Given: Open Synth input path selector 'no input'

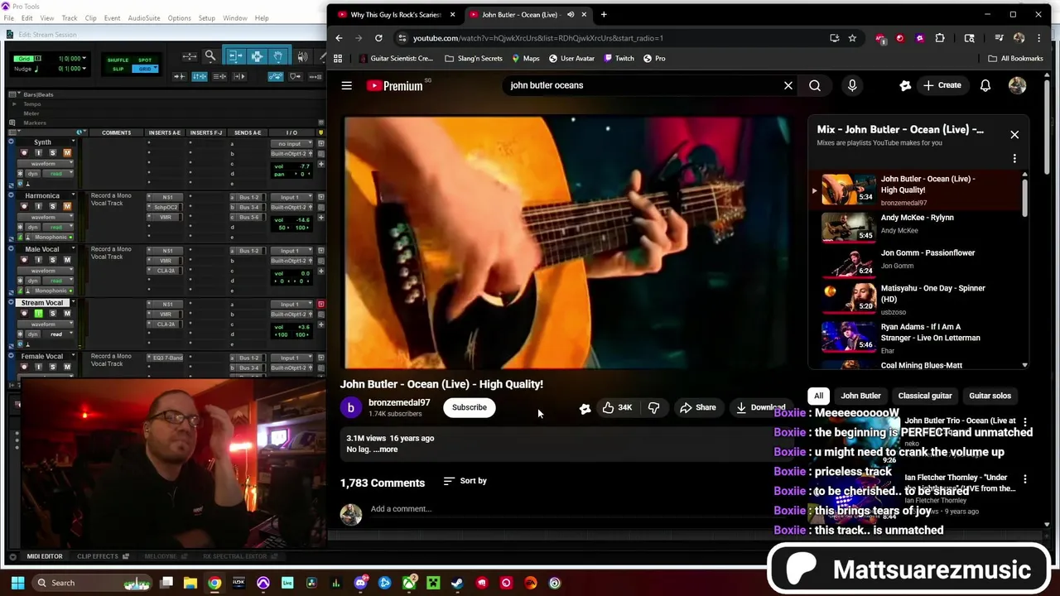Looking at the screenshot, I should (291, 144).
